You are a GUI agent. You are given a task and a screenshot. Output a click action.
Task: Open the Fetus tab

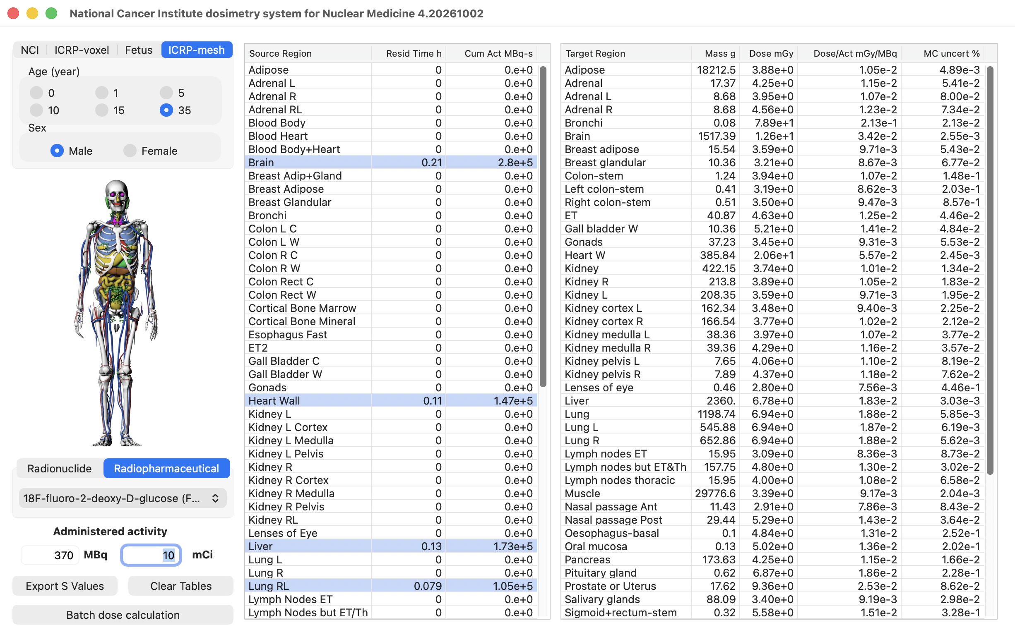[139, 50]
